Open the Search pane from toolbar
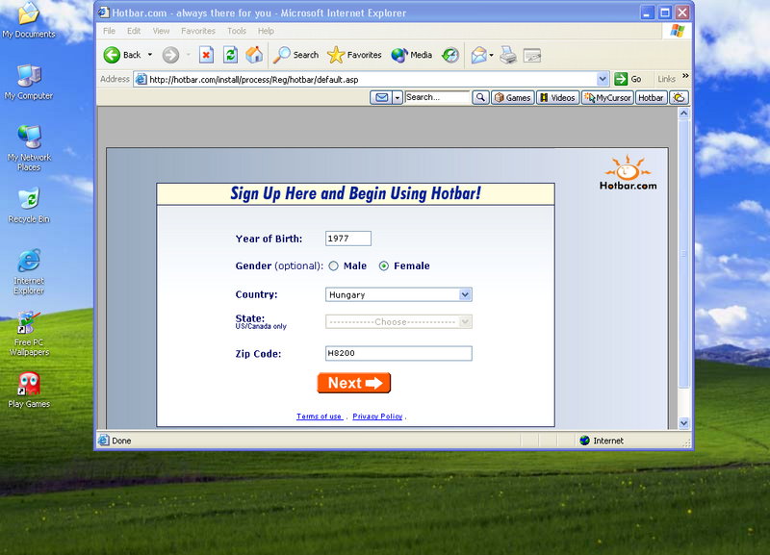 click(296, 55)
